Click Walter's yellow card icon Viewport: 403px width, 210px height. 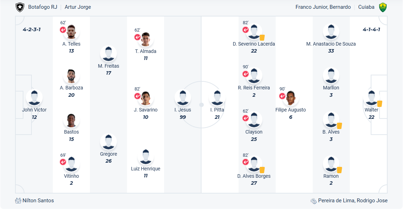click(x=380, y=104)
